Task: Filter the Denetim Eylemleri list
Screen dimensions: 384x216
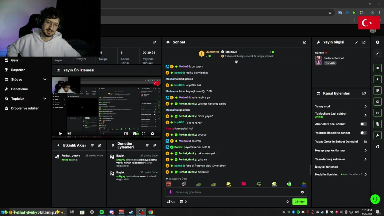Action: click(147, 145)
